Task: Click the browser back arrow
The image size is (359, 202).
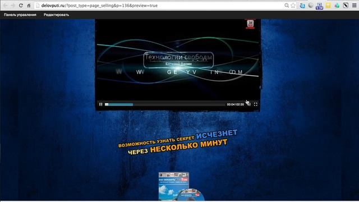Action: point(6,5)
